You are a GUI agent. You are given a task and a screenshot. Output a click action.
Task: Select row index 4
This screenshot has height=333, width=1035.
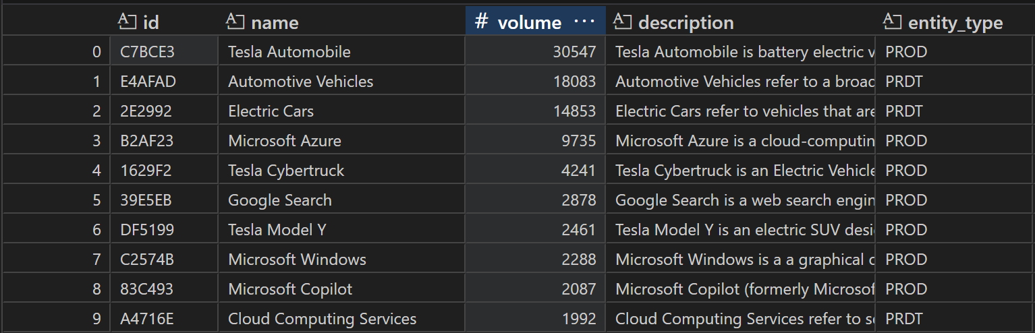[57, 171]
